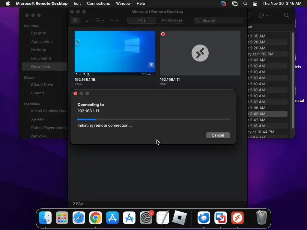Open the ellipsis settings dropdown in Remote Desktop

click(x=100, y=20)
